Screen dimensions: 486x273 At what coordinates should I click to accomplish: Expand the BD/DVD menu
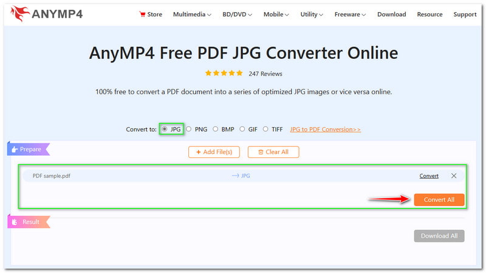(x=237, y=14)
